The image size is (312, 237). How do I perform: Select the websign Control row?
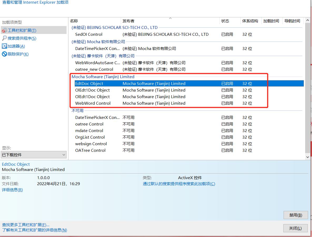[91, 144]
